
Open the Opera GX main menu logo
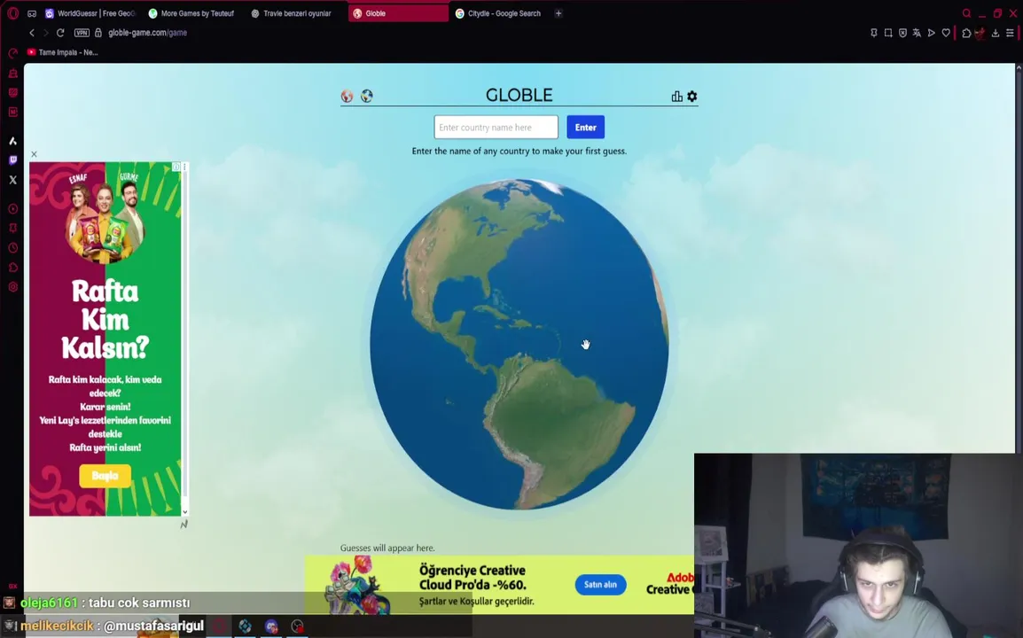13,13
